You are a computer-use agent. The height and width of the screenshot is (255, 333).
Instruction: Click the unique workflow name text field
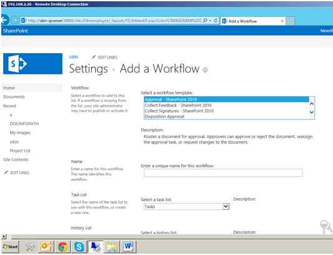(x=223, y=173)
